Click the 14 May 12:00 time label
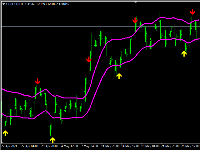This screenshot has width=200, height=150. point(131,146)
